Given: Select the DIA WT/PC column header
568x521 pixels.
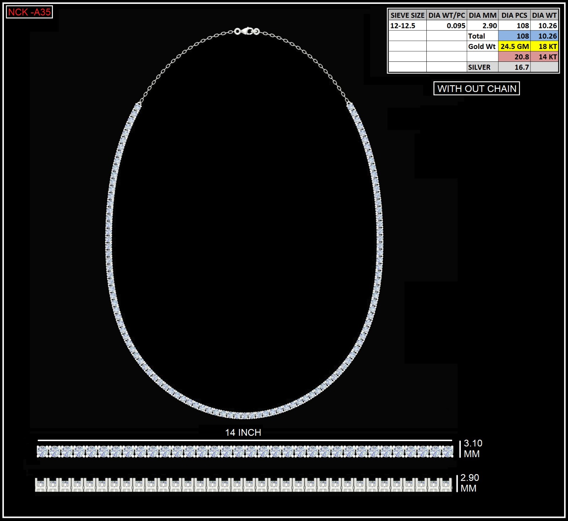Looking at the screenshot, I should pos(446,15).
